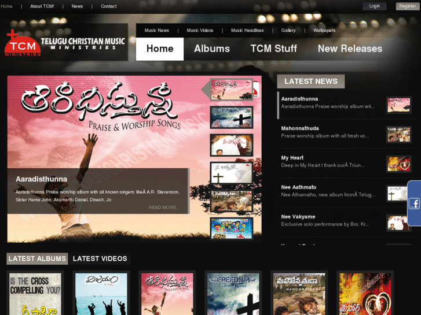Open the Home link in top bar
This screenshot has height=315, width=421.
pos(7,6)
